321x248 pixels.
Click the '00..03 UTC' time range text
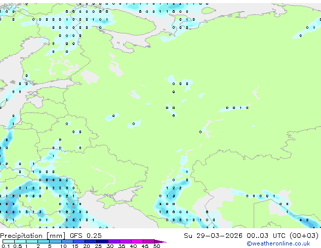coord(266,236)
